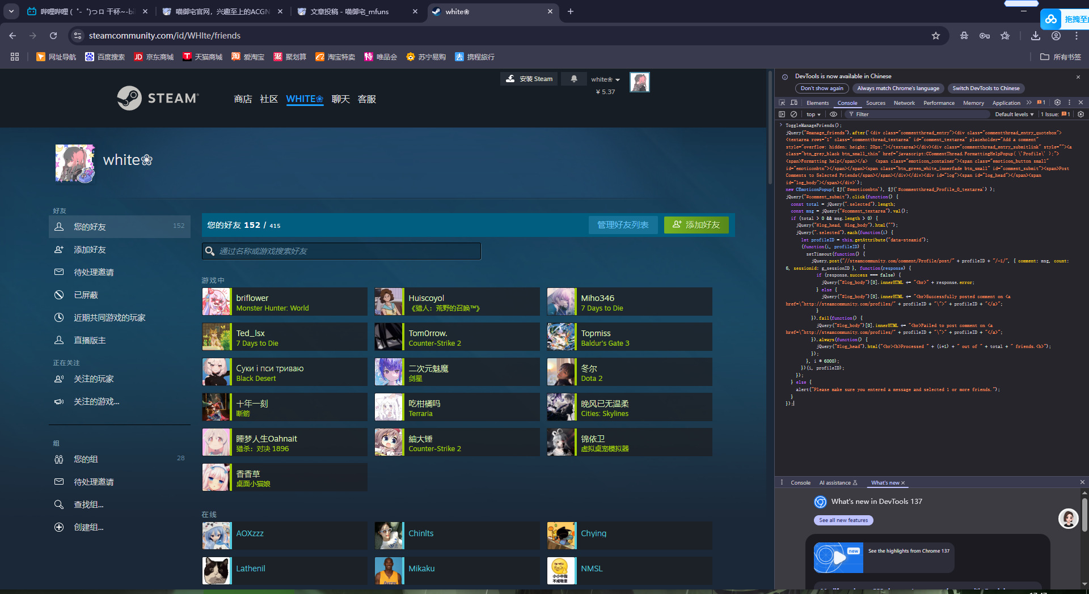Switch to the Network tab

(x=904, y=103)
